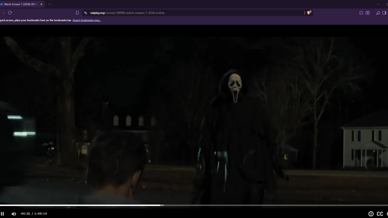Bookmark this page using the bookmark icon
Screen dimensions: 388x218
pyautogui.click(x=77, y=13)
